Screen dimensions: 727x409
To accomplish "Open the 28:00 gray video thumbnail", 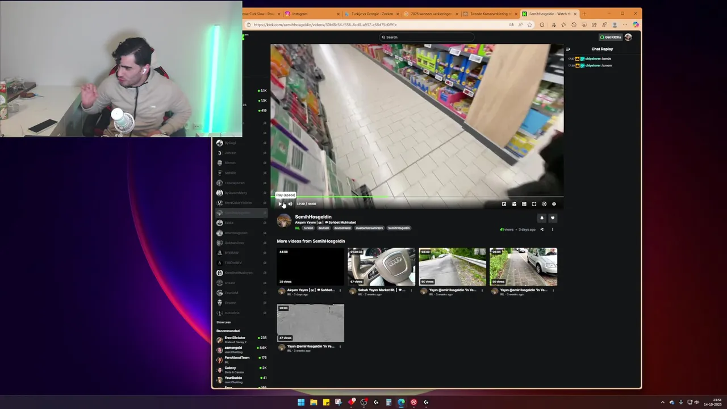I will pos(310,323).
